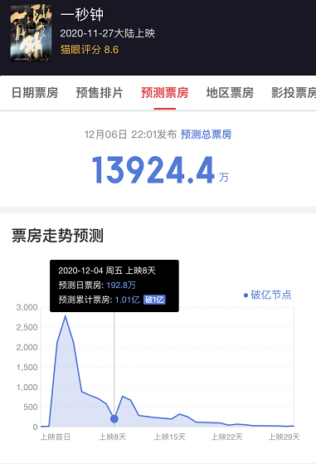The image size is (316, 464).
Task: Click the 上映15天 axis label
Action: click(x=170, y=437)
